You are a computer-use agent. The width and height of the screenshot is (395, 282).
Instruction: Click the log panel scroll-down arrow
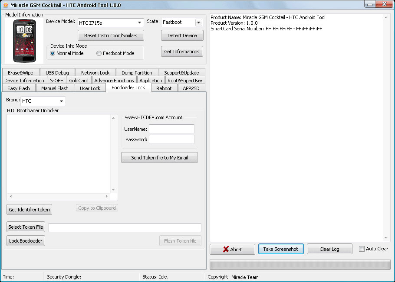pos(386,238)
